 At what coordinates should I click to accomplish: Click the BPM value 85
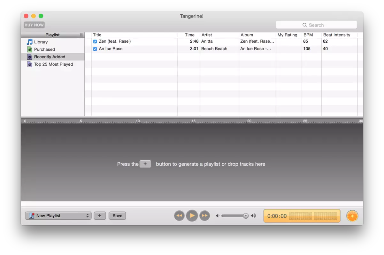[306, 41]
